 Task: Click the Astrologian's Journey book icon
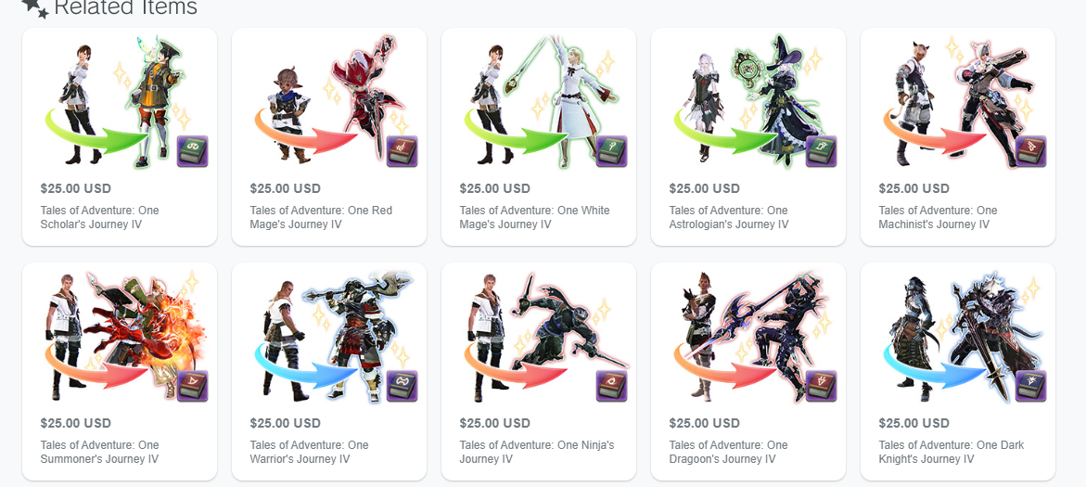click(x=822, y=152)
